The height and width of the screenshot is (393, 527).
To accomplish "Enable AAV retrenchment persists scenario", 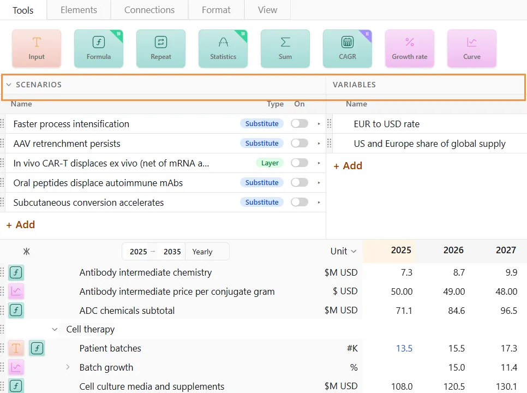I will pos(300,143).
